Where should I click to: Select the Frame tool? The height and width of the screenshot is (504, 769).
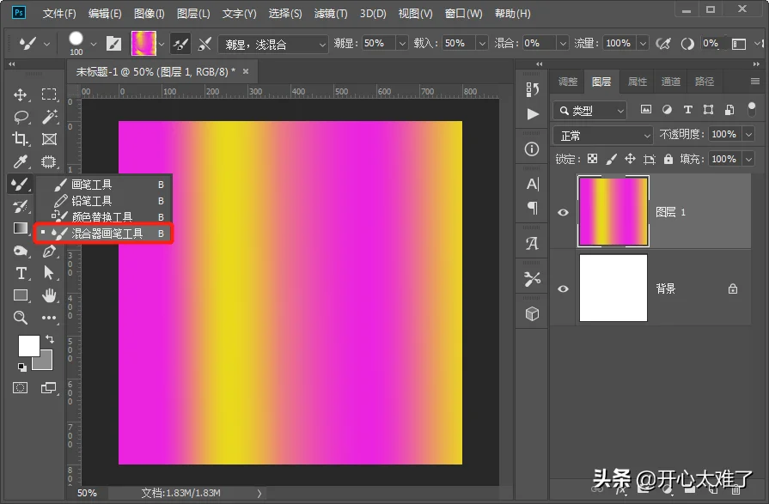[49, 139]
